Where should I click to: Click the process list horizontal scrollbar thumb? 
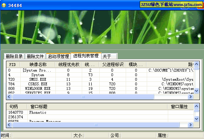tap(83, 97)
